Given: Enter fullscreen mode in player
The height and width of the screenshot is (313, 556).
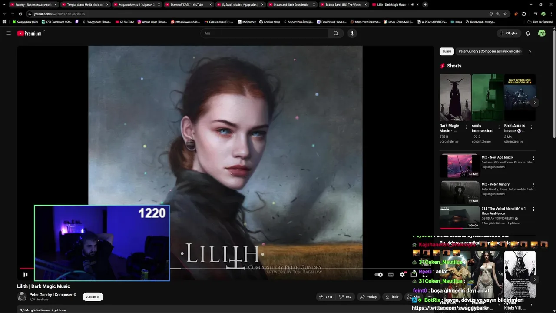Looking at the screenshot, I should [425, 274].
